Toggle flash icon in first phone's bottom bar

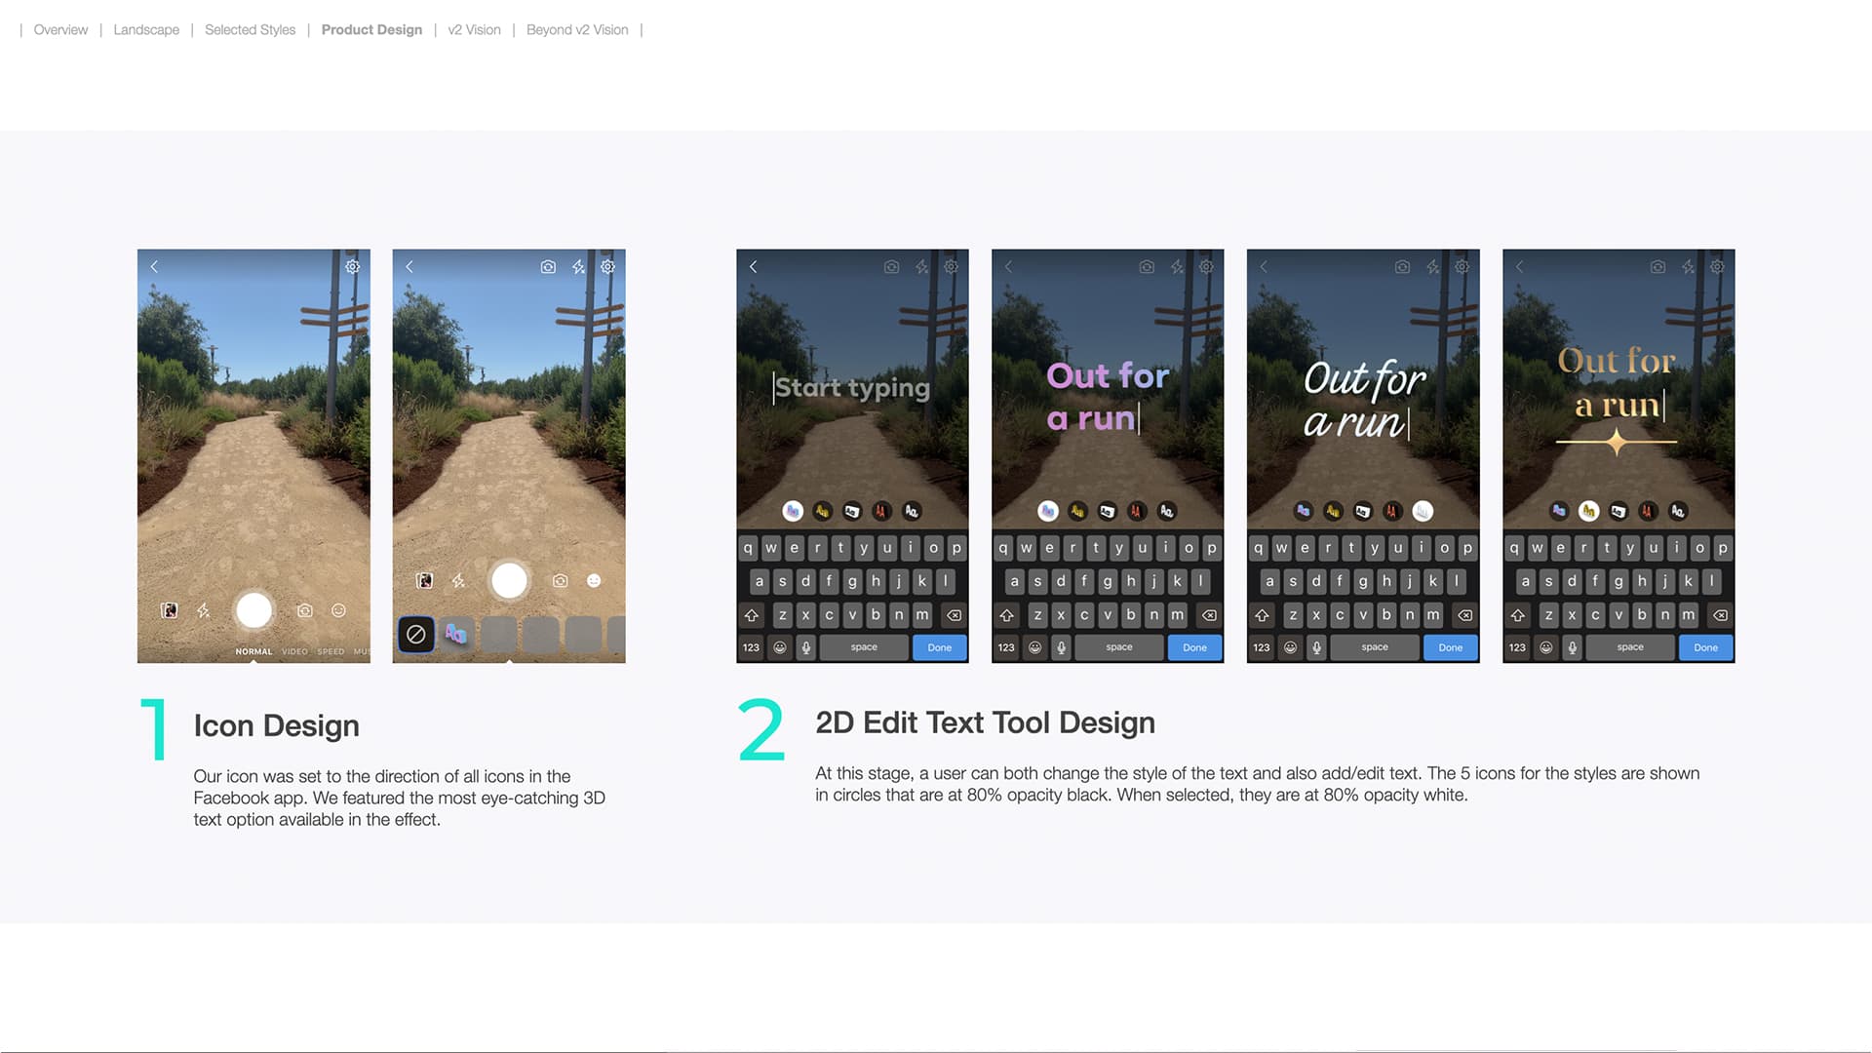204,610
